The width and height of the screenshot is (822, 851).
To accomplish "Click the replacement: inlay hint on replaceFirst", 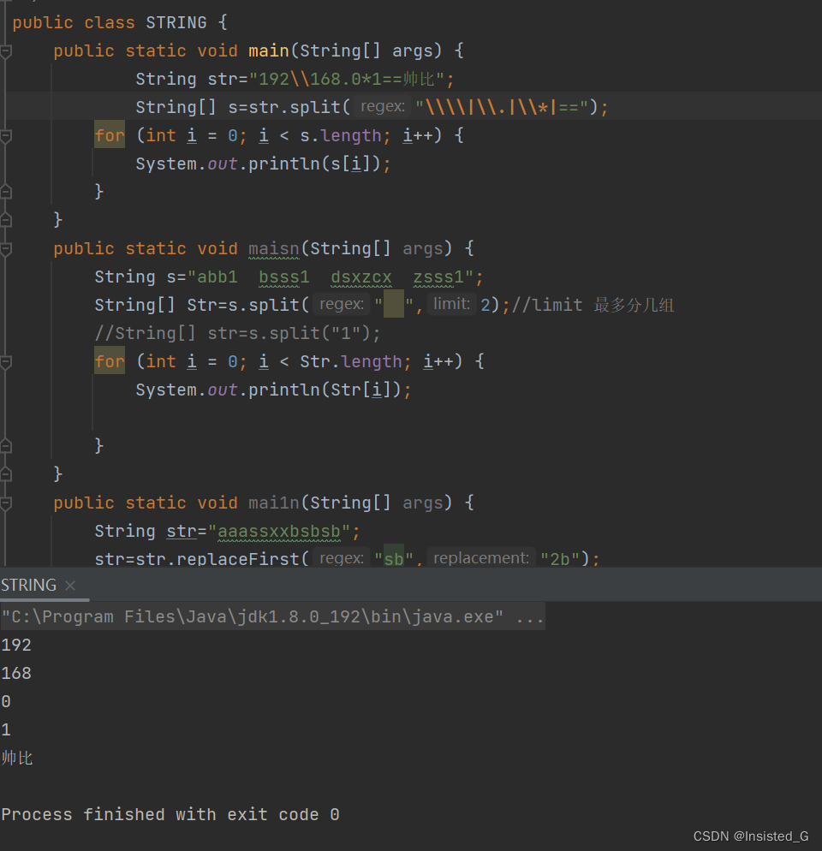I will pos(480,558).
